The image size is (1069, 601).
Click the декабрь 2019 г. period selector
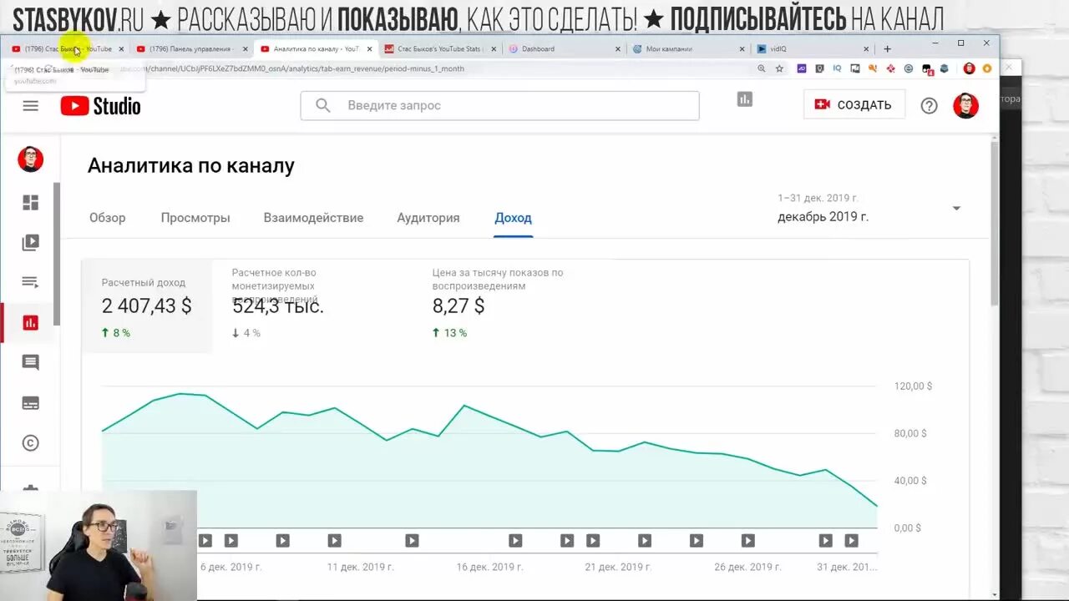pos(823,216)
